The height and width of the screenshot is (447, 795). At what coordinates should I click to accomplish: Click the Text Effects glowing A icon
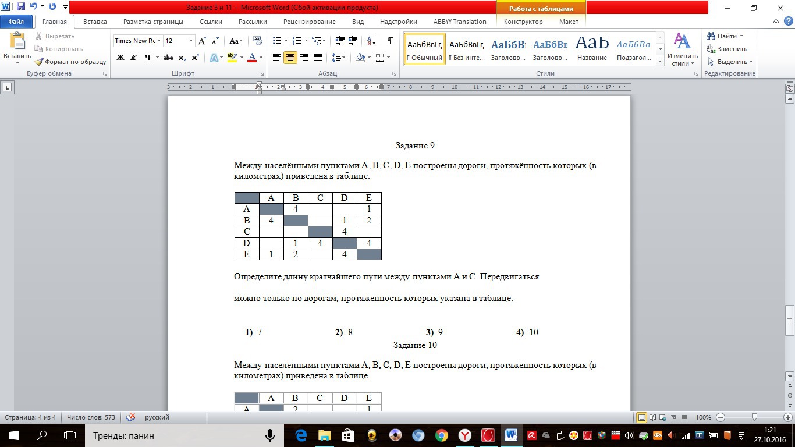coord(213,58)
